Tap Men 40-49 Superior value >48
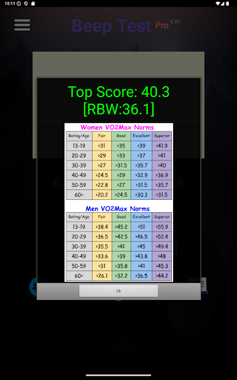This screenshot has width=237, height=380. pos(162,256)
